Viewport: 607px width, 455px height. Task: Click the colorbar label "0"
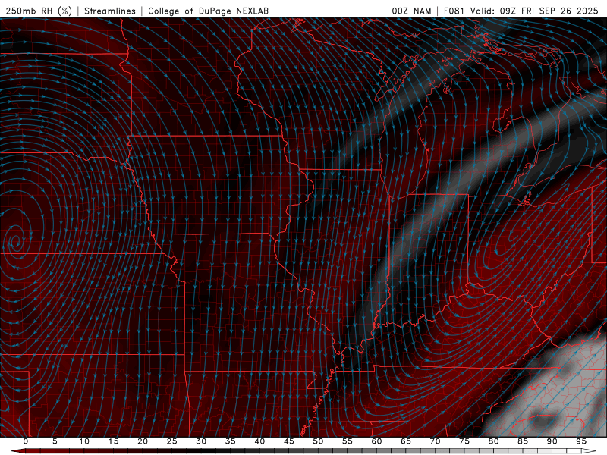point(26,441)
